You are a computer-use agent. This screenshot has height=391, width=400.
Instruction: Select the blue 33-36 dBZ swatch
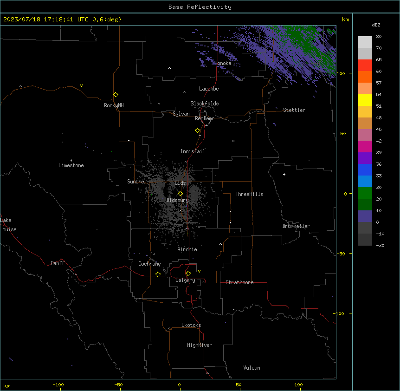(x=365, y=170)
